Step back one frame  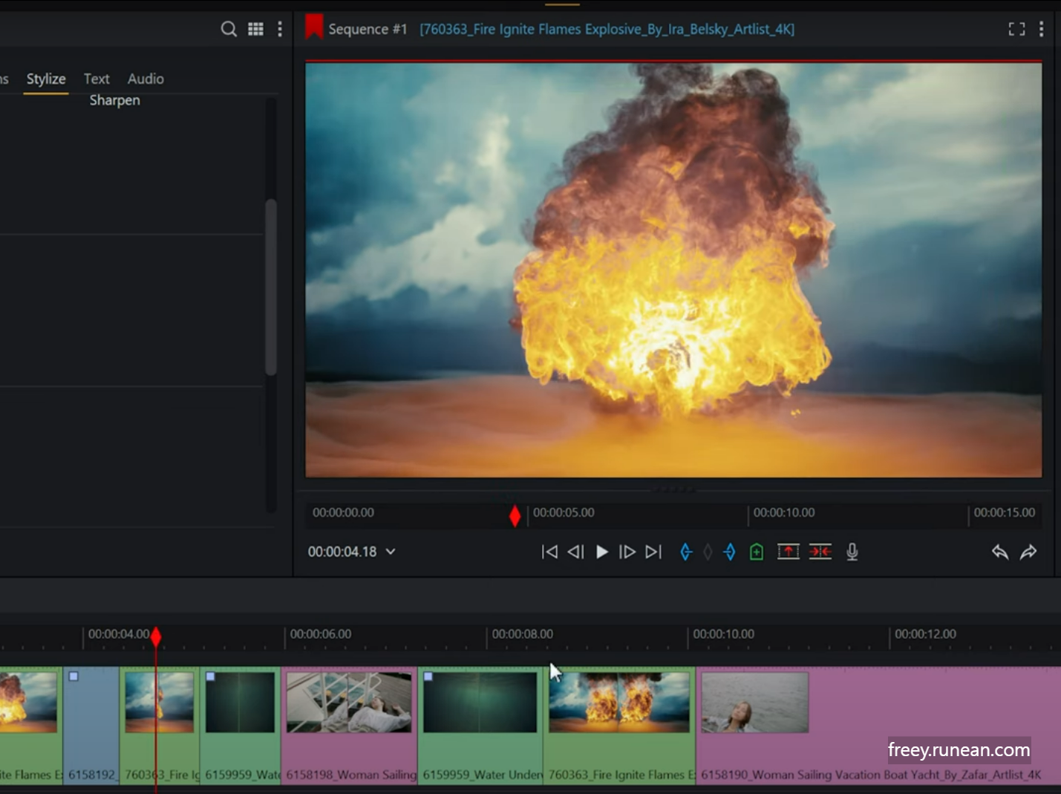pos(575,552)
